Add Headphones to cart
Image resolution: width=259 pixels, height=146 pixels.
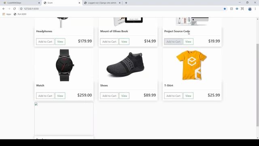45,41
